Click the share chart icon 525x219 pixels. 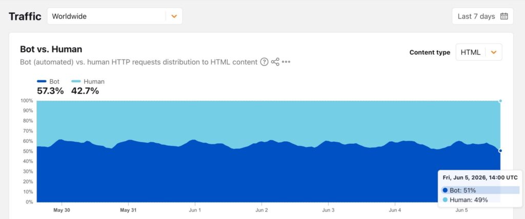275,62
